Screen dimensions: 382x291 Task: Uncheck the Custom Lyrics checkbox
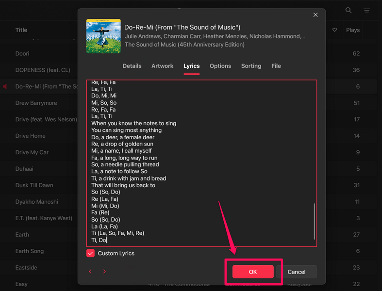(90, 253)
